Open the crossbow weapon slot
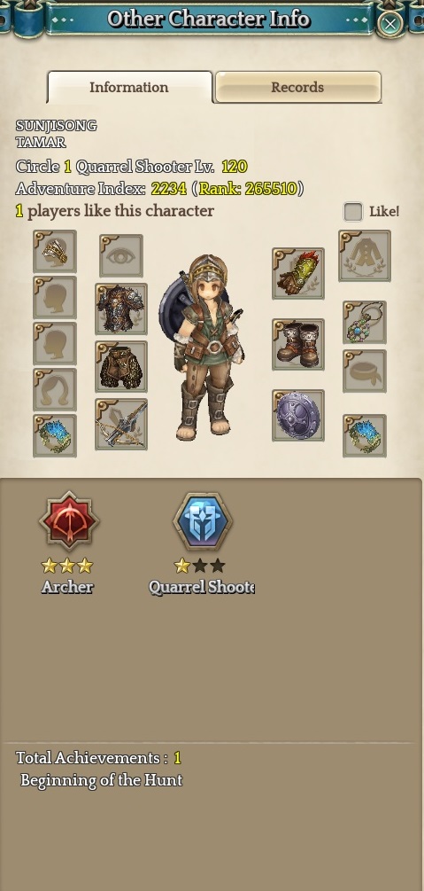Image resolution: width=424 pixels, height=891 pixels. point(121,425)
